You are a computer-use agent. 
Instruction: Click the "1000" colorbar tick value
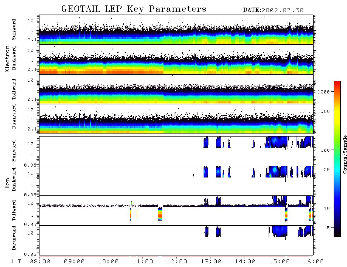324,92
